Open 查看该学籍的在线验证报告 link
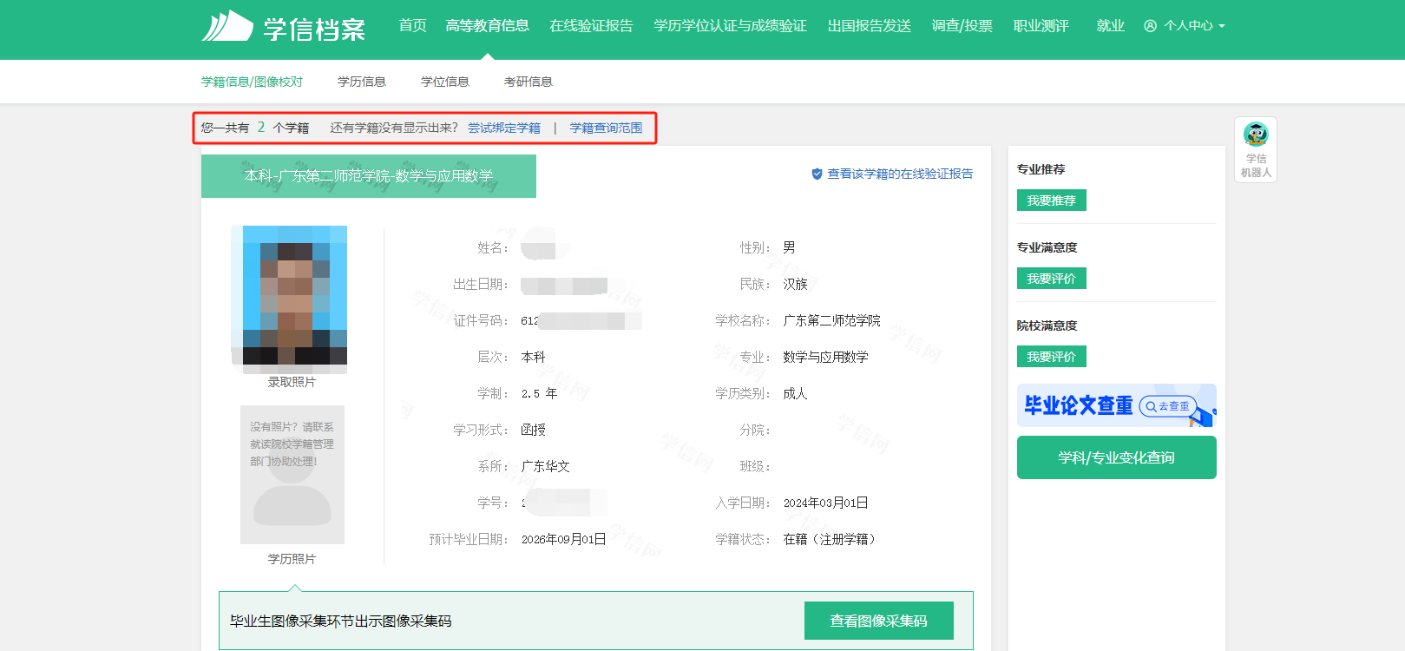Screen dimensions: 1405x651 [x=900, y=174]
